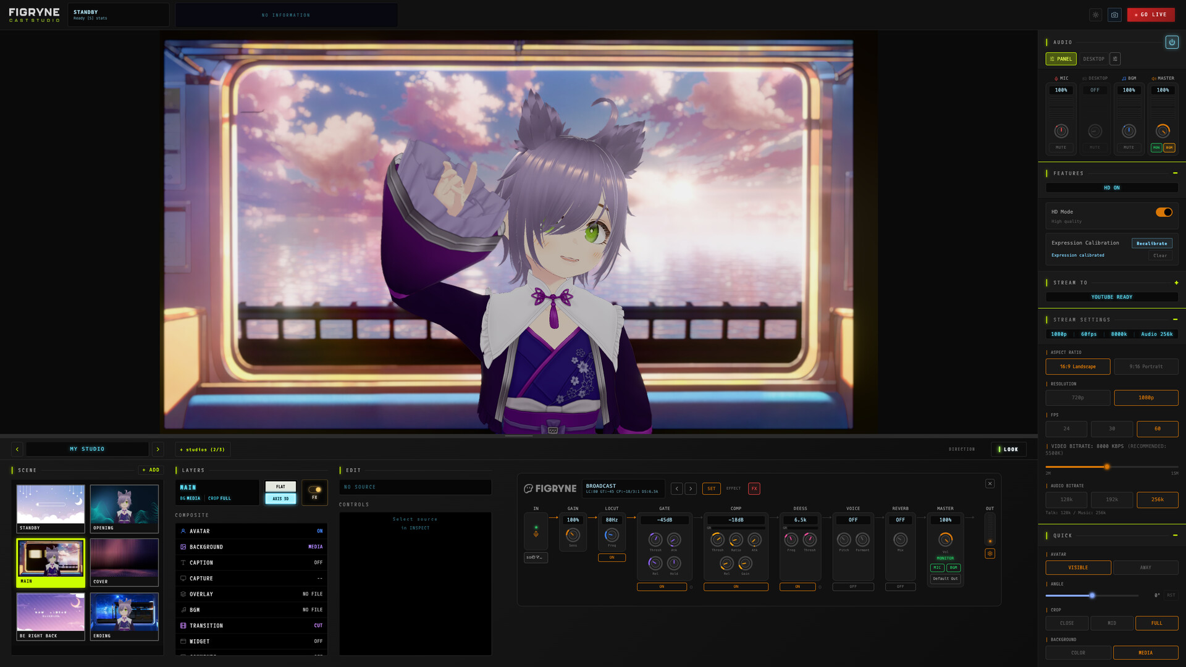Collapse the Quick section

[1175, 535]
